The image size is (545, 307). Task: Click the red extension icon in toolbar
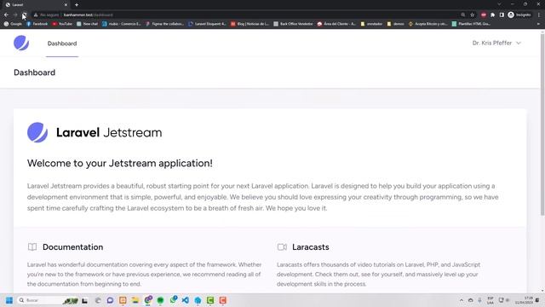pyautogui.click(x=484, y=15)
